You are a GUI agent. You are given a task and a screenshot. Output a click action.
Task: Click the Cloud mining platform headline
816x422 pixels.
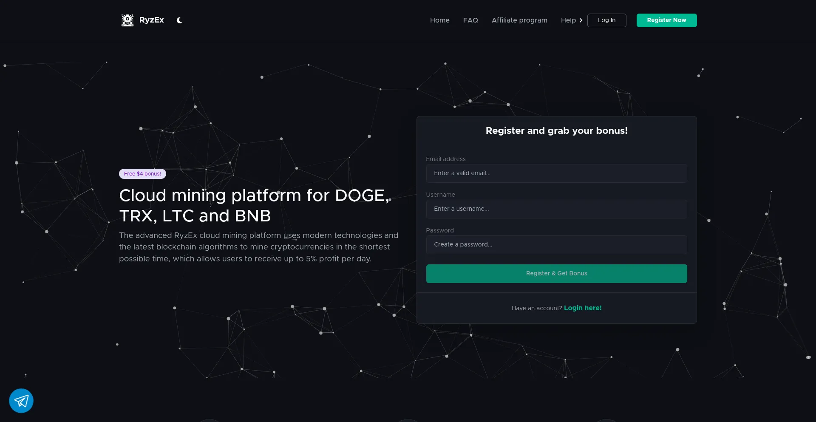click(254, 206)
